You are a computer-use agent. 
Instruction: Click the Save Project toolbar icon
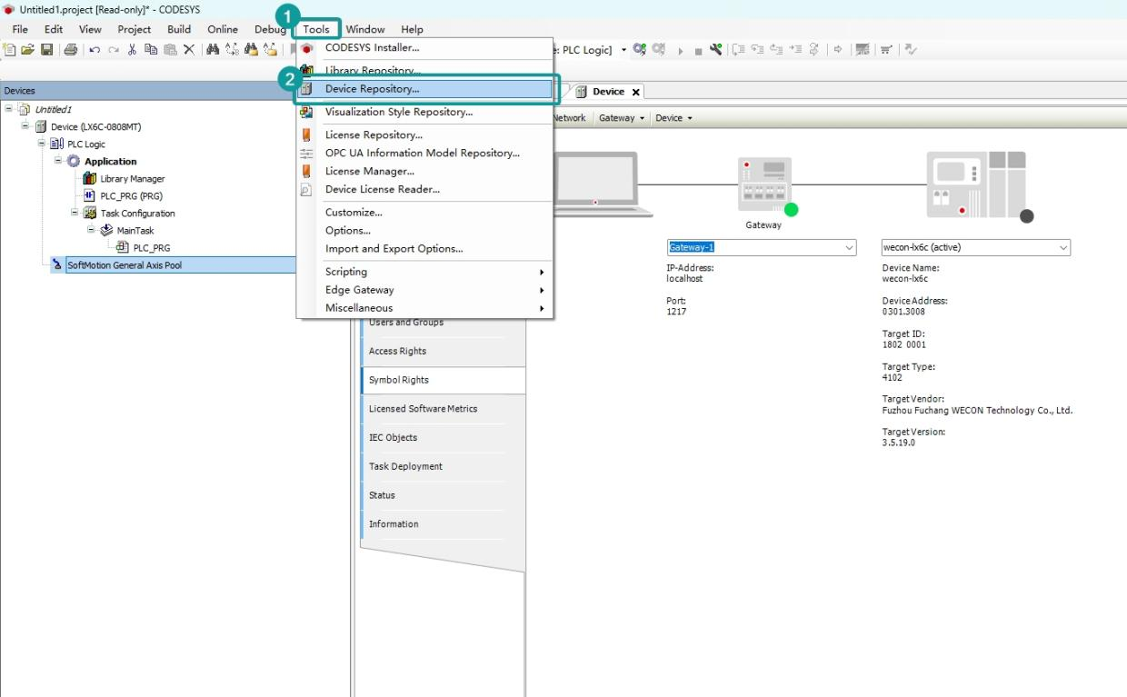46,50
